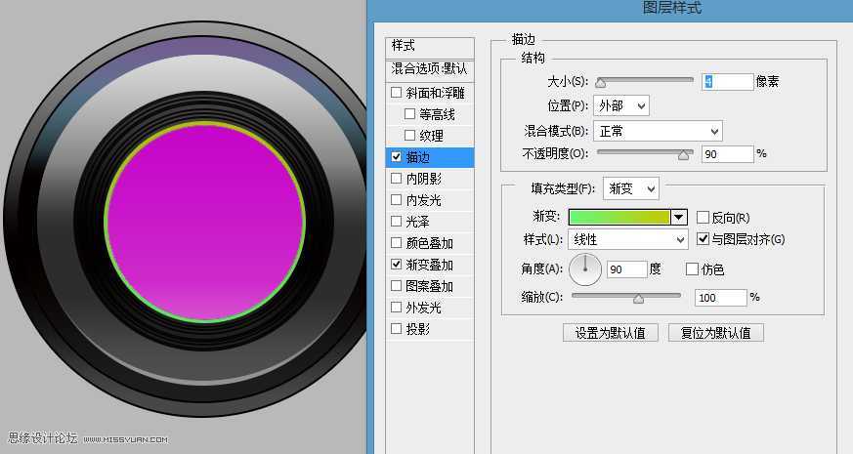Enable the 反向 checkbox
Image resolution: width=853 pixels, height=454 pixels.
(x=703, y=218)
